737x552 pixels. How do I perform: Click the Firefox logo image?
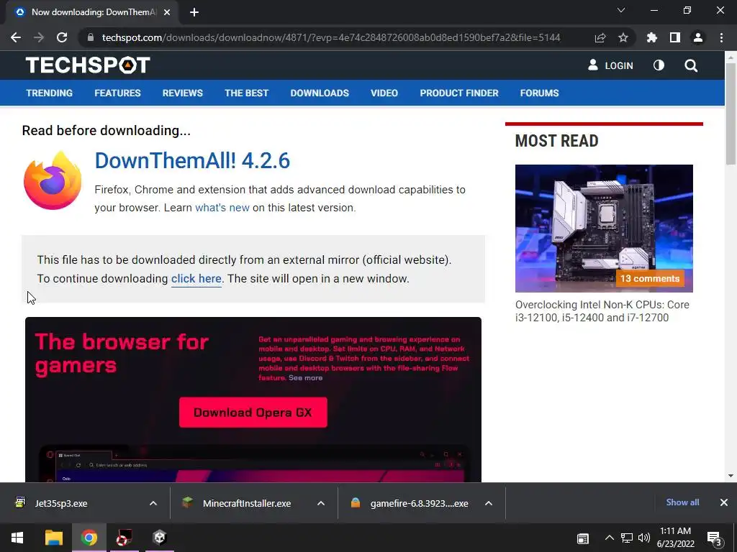[53, 180]
